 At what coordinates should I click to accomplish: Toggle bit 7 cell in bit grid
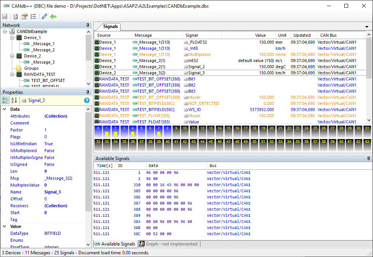pyautogui.click(x=158, y=131)
